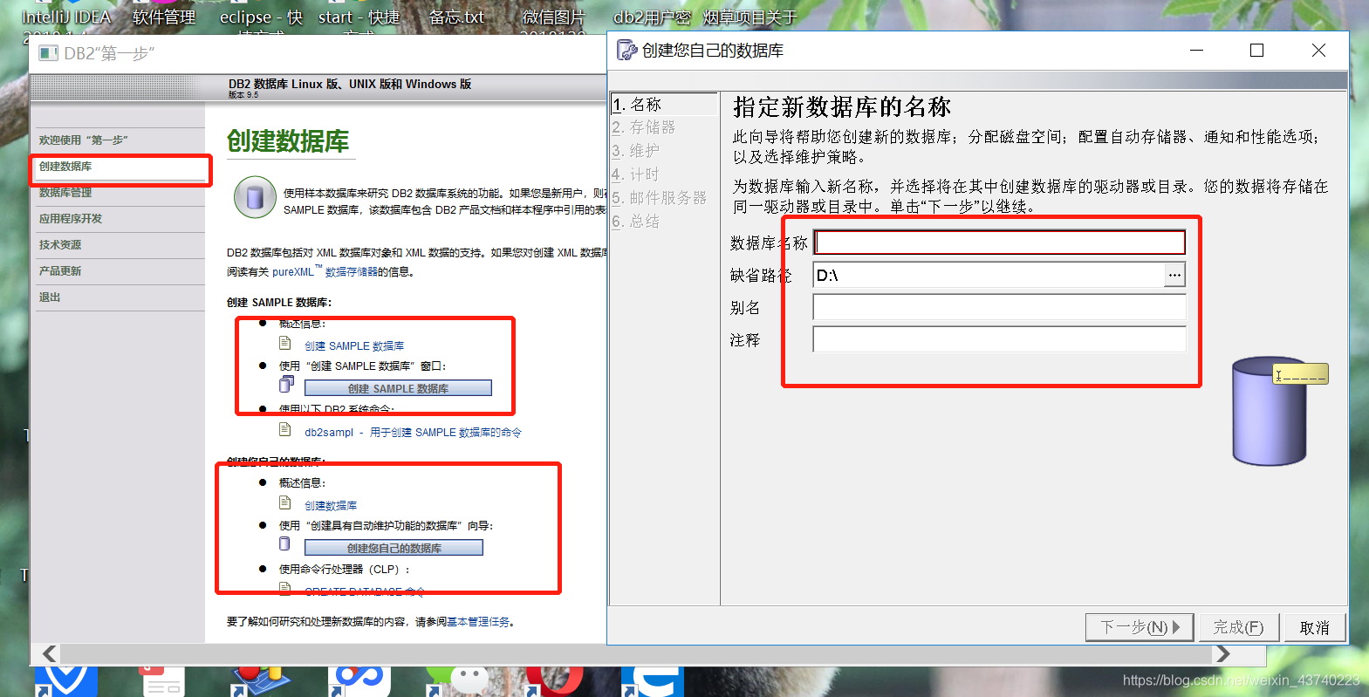Image resolution: width=1369 pixels, height=697 pixels.
Task: Minimize the 创建您自己的数据库 window
Action: 1196,51
